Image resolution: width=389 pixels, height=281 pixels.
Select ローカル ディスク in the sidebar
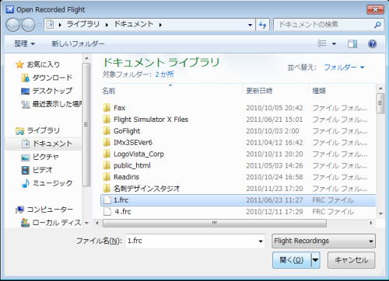pyautogui.click(x=51, y=223)
